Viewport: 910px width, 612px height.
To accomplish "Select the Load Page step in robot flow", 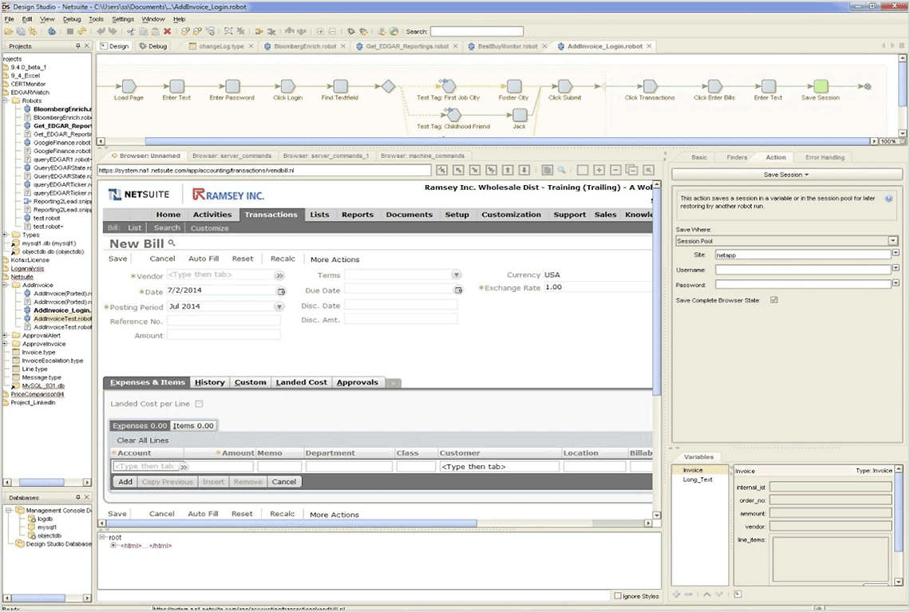I will tap(129, 86).
